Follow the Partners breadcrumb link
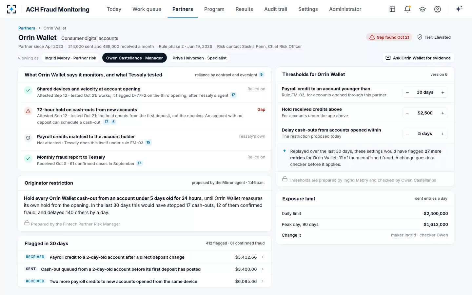This screenshot has width=472, height=295. coord(27,28)
